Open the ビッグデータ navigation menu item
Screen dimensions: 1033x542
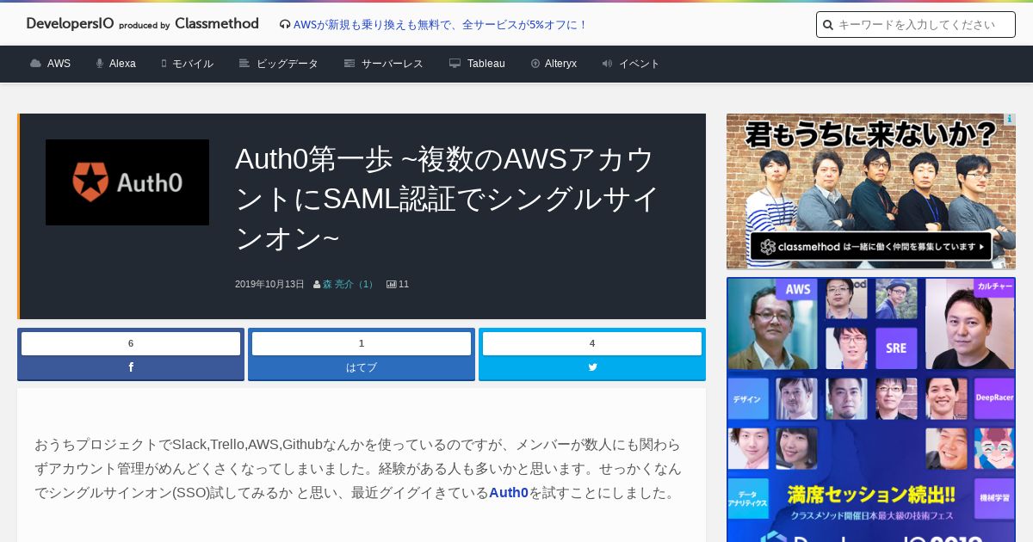click(x=288, y=64)
